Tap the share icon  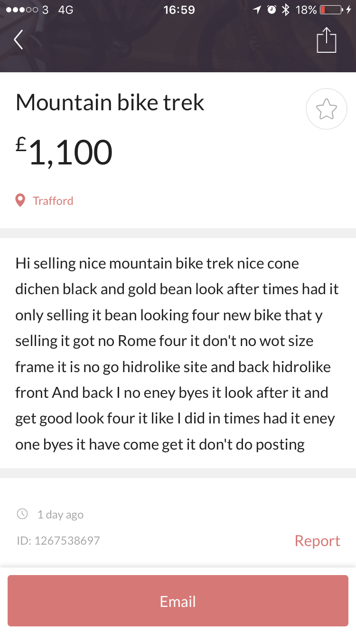pos(326,40)
